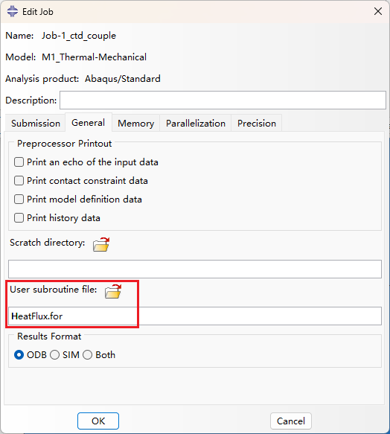Choose SIM results format
This screenshot has height=434, width=390.
[x=54, y=354]
